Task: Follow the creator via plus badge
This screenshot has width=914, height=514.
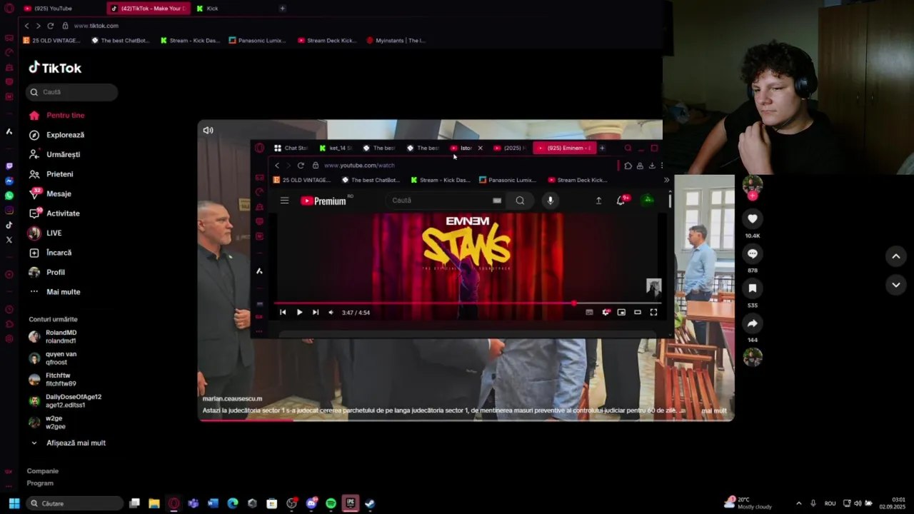Action: point(753,196)
